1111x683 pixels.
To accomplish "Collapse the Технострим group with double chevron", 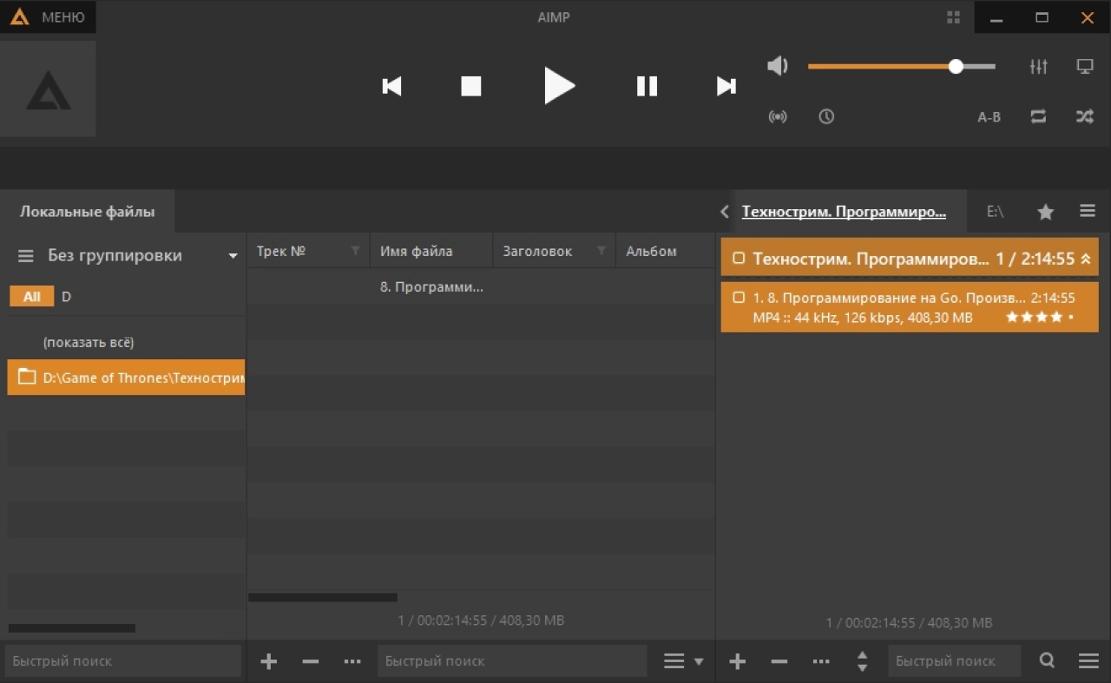I will (1085, 259).
